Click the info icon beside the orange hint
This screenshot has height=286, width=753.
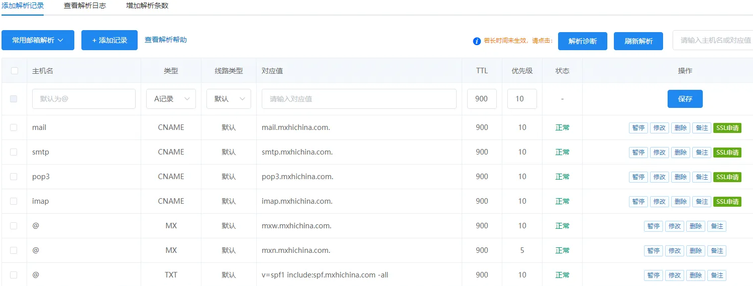(x=477, y=41)
